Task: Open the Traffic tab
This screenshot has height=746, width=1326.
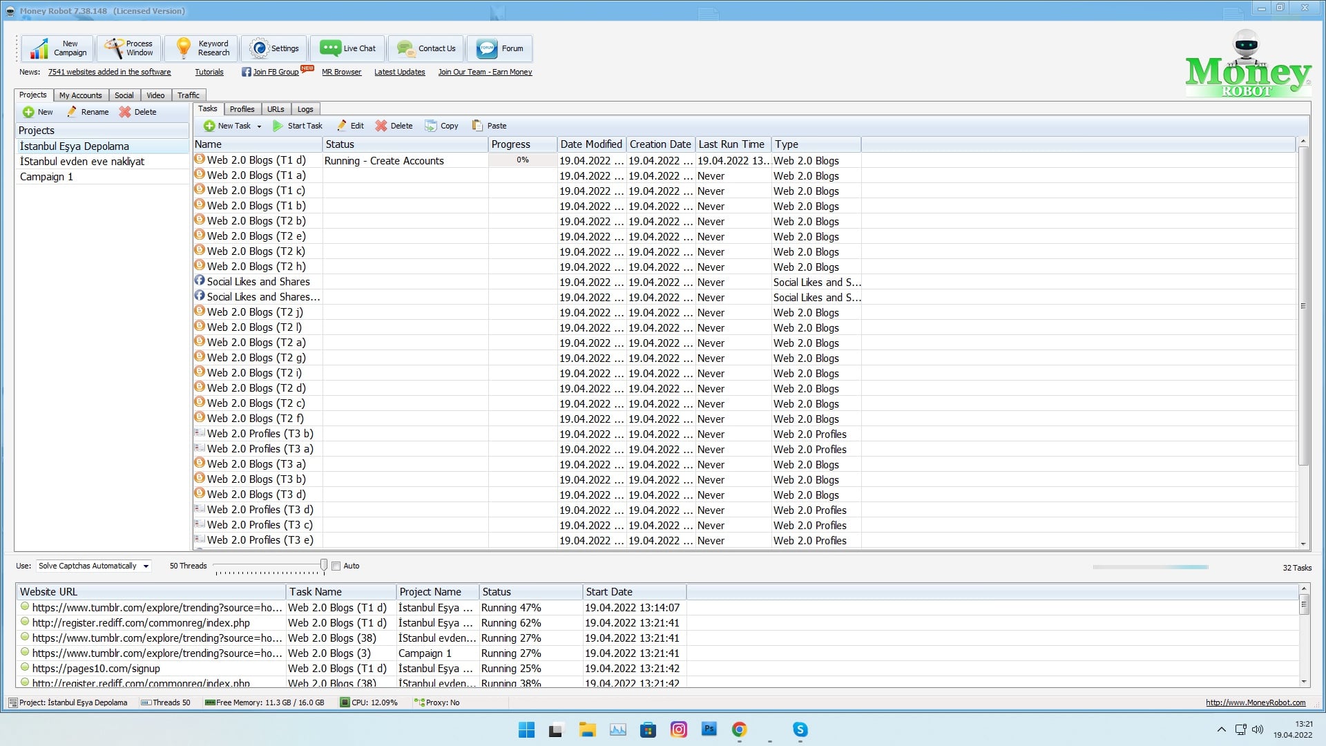Action: (x=189, y=95)
